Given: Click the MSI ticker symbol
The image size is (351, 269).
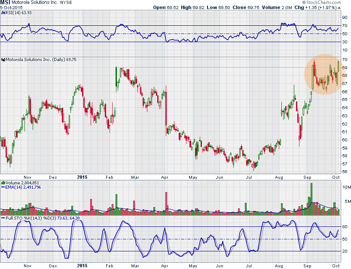Looking at the screenshot, I should coord(5,3).
